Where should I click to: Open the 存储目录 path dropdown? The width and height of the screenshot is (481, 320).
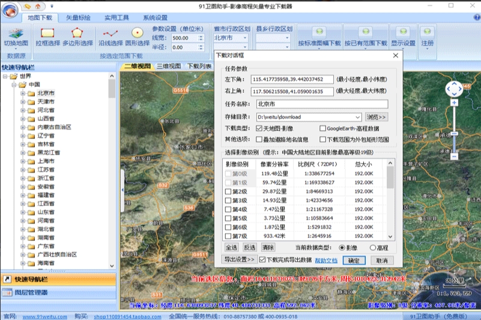pos(358,117)
